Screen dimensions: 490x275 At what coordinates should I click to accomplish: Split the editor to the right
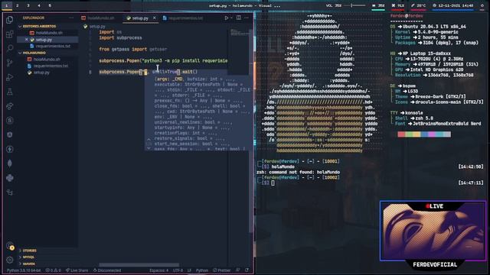tap(239, 18)
